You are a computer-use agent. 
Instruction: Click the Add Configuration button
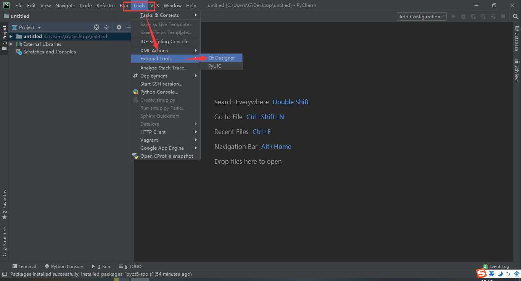(421, 16)
